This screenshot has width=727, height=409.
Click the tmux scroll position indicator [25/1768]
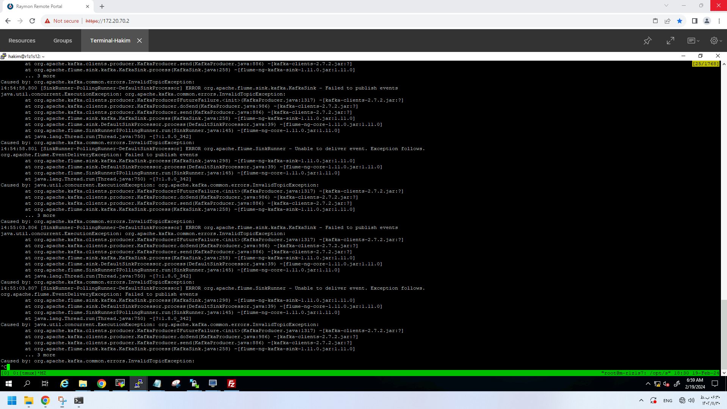pos(705,64)
